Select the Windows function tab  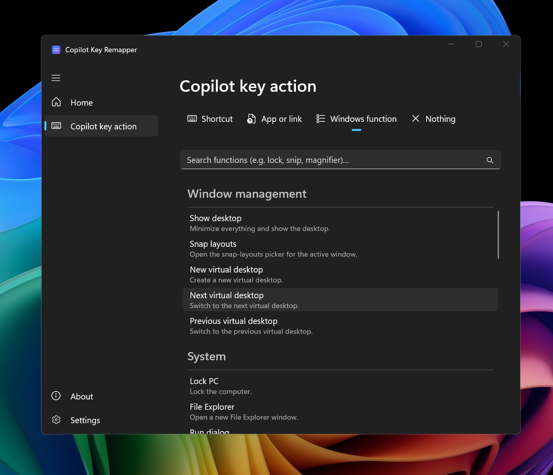[x=357, y=119]
